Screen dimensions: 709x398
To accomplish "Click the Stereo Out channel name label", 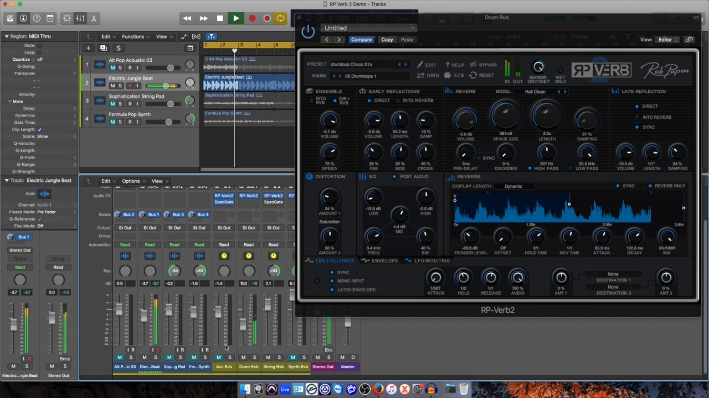I will pos(323,366).
